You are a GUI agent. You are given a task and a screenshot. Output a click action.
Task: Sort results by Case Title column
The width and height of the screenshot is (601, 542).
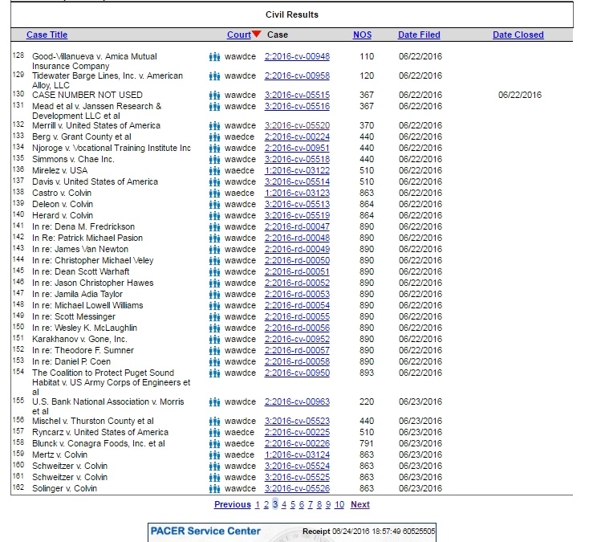point(47,35)
